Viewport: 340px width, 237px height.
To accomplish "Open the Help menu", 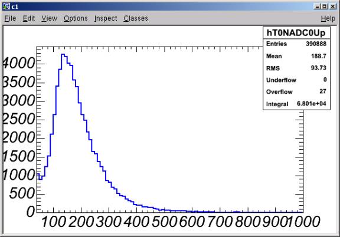I will pos(328,18).
